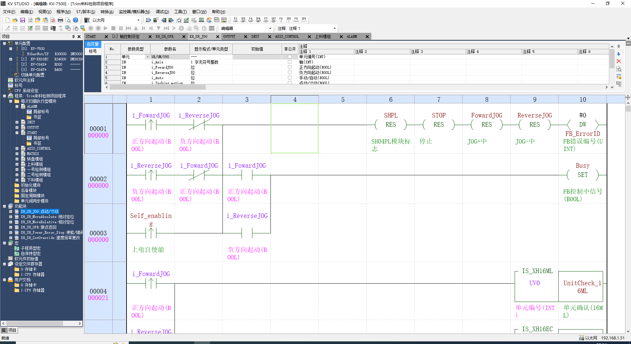Click the Stop playback button
This screenshot has width=631, height=344.
[113, 28]
